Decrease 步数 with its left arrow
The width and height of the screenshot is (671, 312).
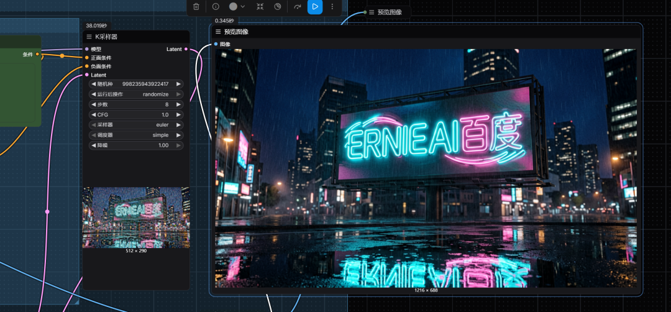pyautogui.click(x=93, y=104)
